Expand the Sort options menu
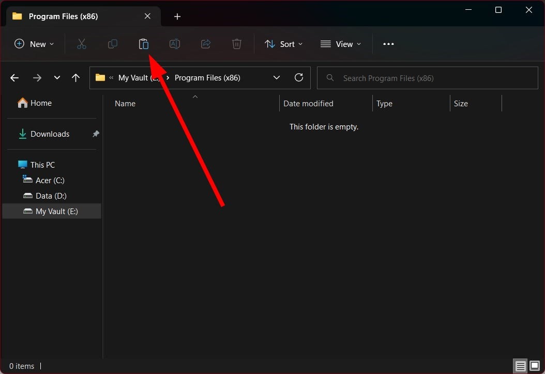Screen dimensions: 545x374 pyautogui.click(x=284, y=44)
